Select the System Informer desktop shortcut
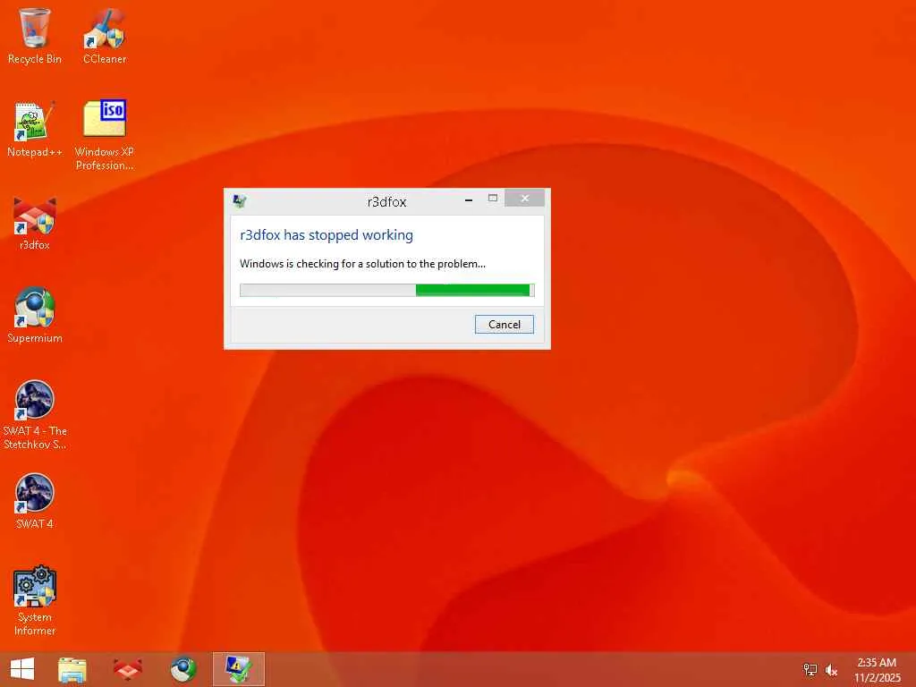 pos(35,600)
